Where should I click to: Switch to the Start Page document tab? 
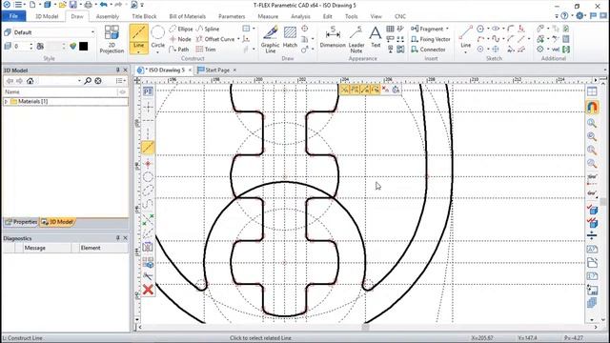point(217,70)
